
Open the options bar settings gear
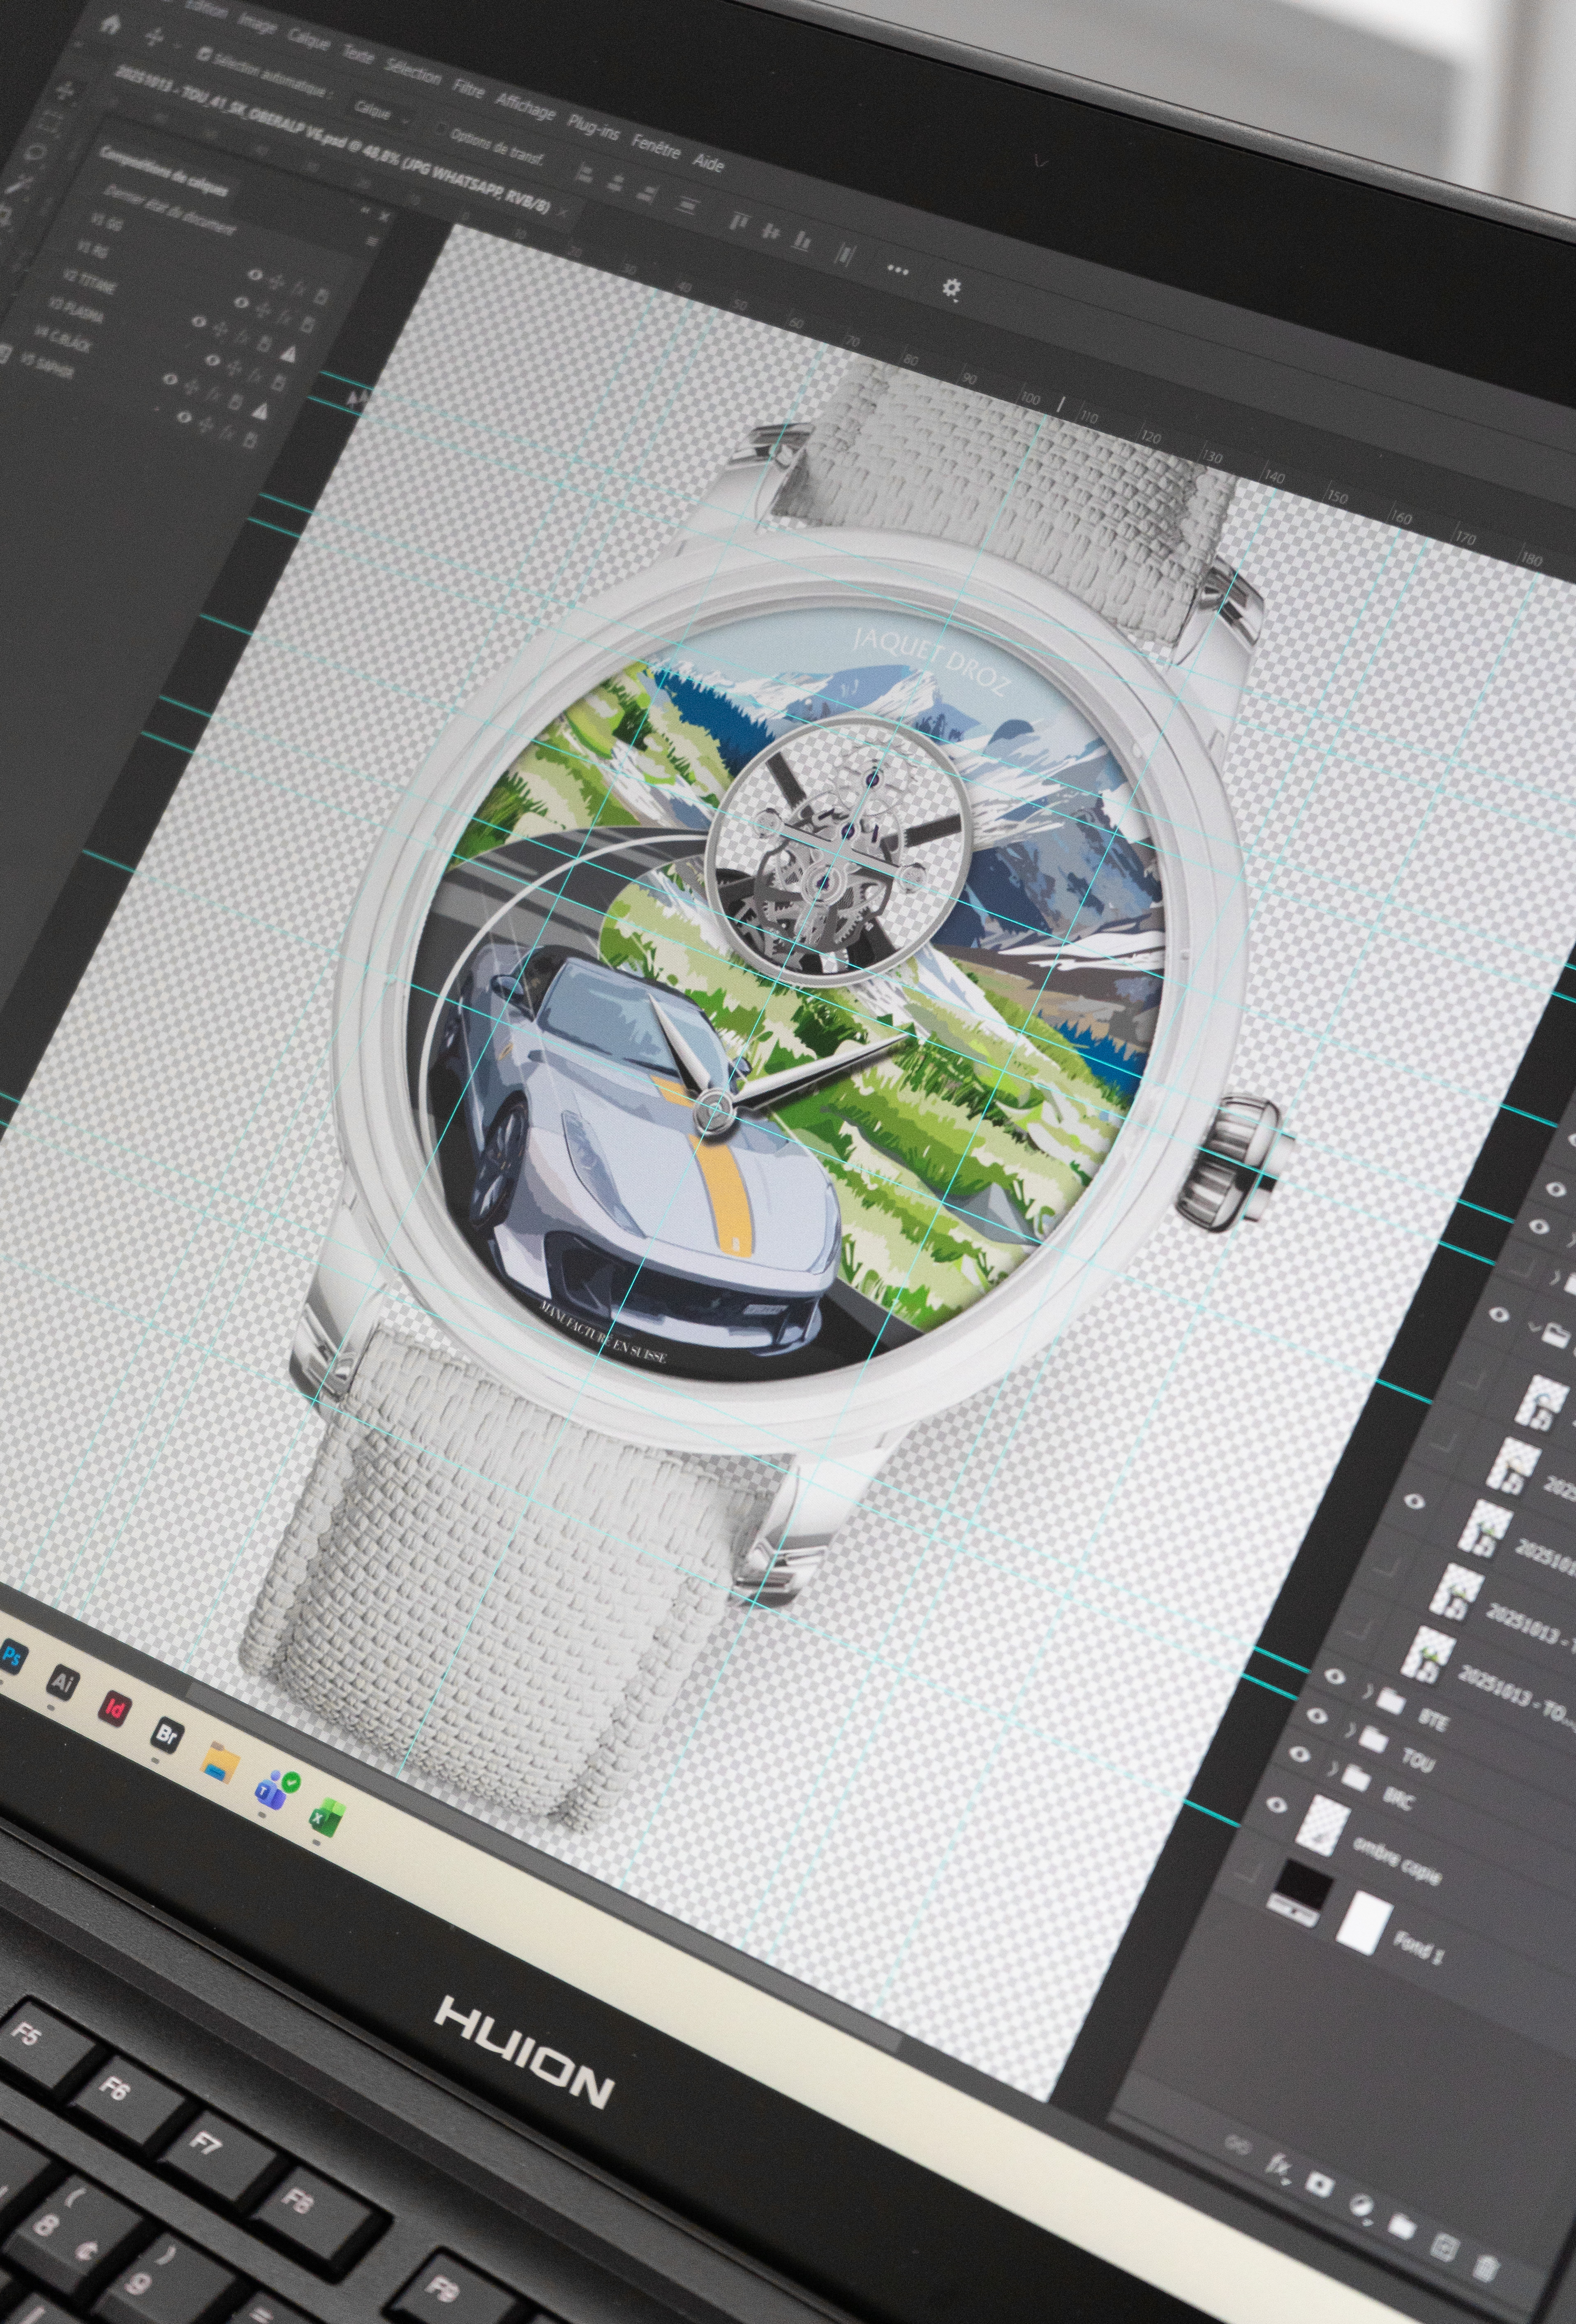[951, 288]
